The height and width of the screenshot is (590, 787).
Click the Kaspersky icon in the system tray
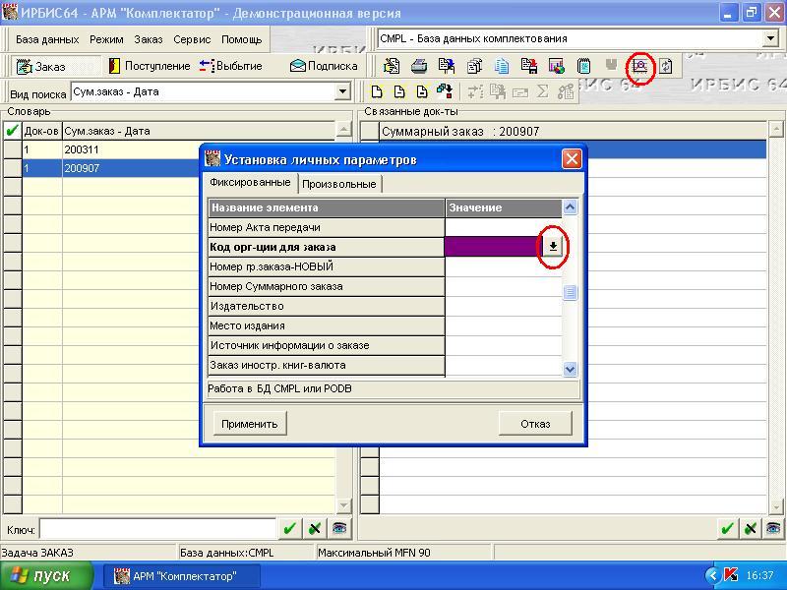(x=731, y=575)
